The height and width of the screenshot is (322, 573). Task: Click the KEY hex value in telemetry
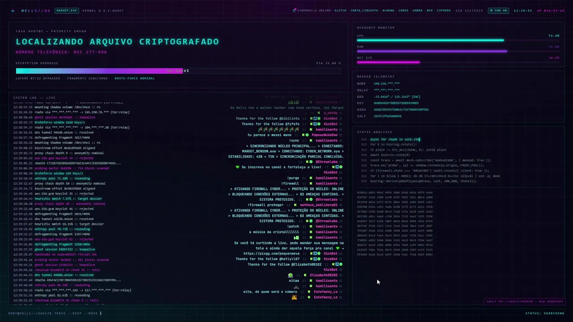(x=396, y=103)
